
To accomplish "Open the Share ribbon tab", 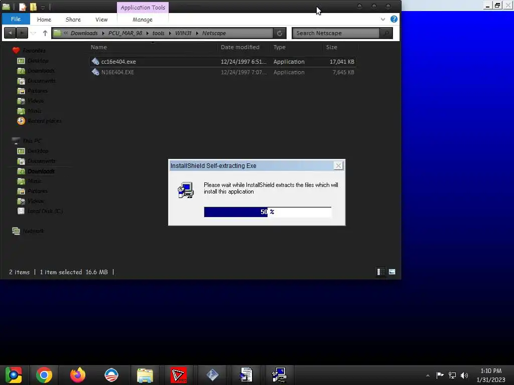I will 73,20.
